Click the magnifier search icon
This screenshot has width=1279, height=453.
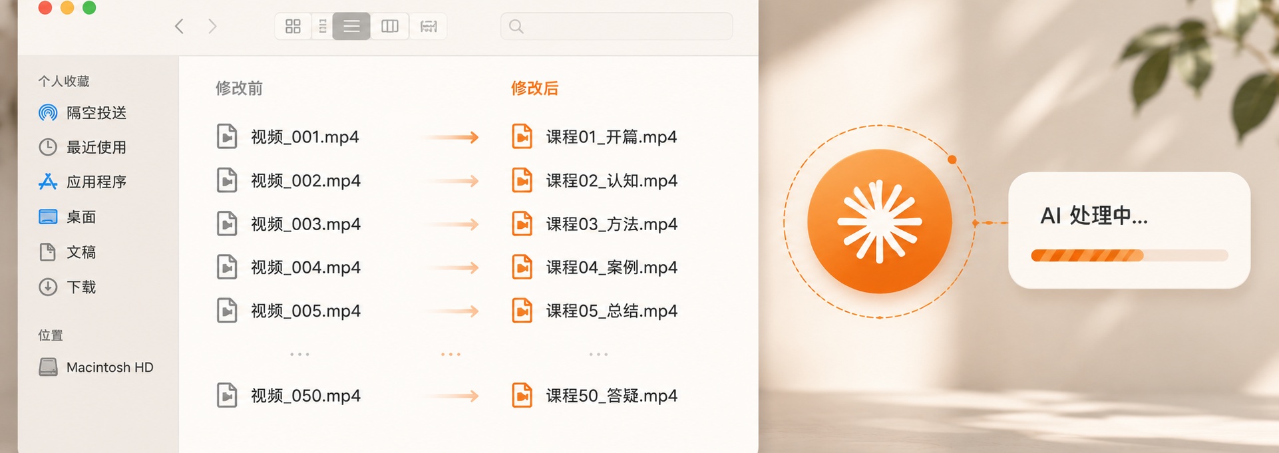pos(516,27)
